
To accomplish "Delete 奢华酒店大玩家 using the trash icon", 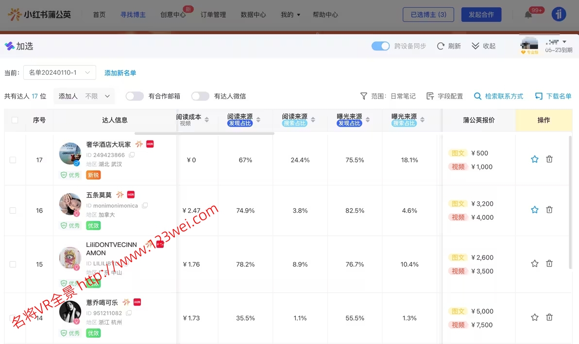I will pyautogui.click(x=549, y=159).
